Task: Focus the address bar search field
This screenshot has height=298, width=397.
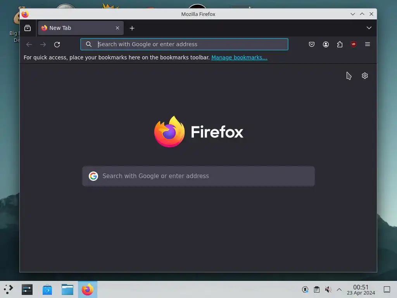Action: pyautogui.click(x=184, y=44)
